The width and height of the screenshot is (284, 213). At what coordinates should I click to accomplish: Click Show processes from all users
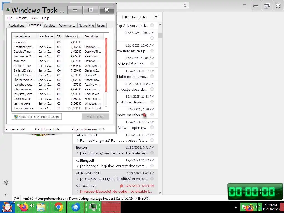(x=37, y=117)
